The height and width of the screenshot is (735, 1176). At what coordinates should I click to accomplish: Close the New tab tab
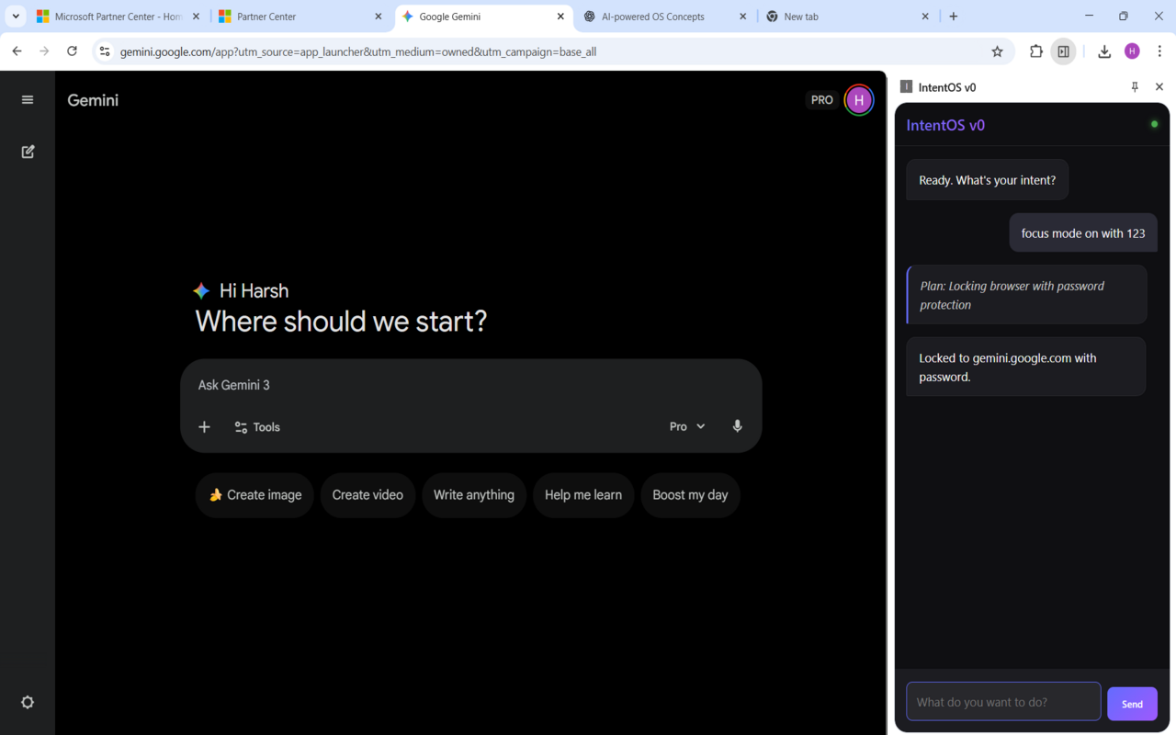(925, 17)
